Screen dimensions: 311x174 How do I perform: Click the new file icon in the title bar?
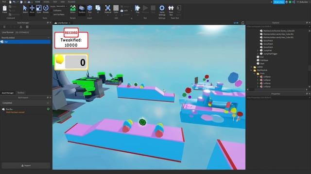pos(10,2)
